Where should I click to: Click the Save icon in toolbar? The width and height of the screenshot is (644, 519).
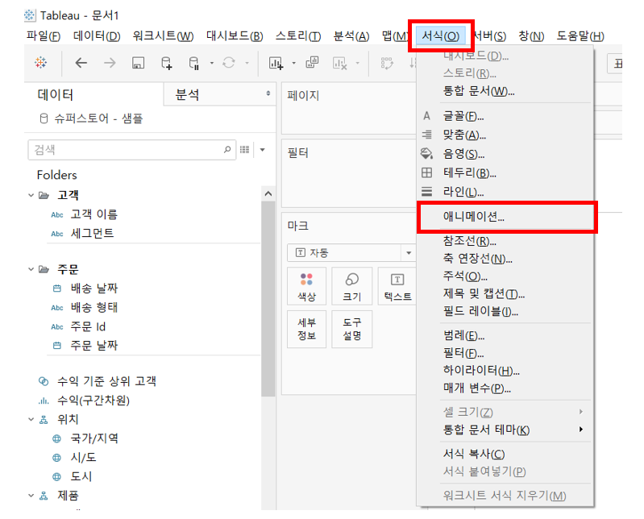138,63
